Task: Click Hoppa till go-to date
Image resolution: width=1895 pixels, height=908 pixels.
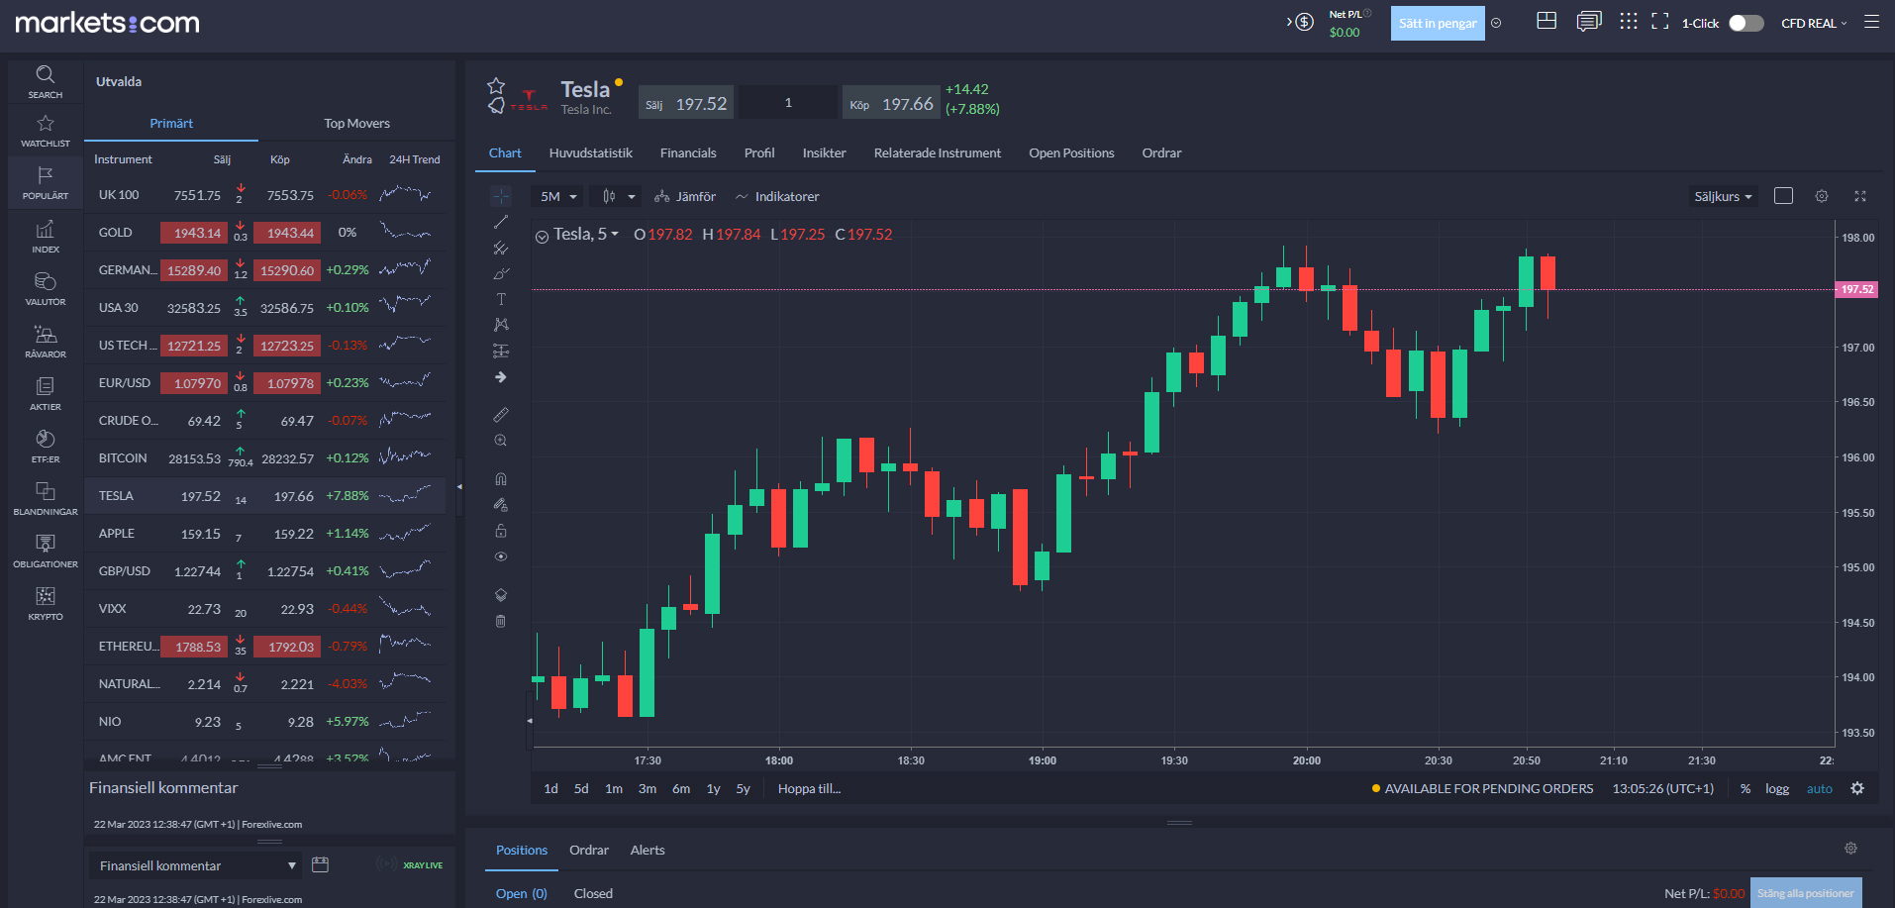Action: coord(809,788)
